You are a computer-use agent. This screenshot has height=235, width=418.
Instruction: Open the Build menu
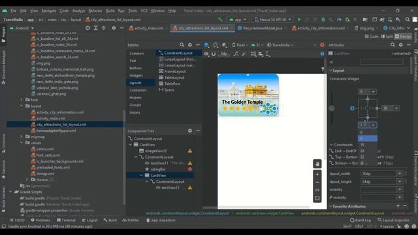click(110, 11)
